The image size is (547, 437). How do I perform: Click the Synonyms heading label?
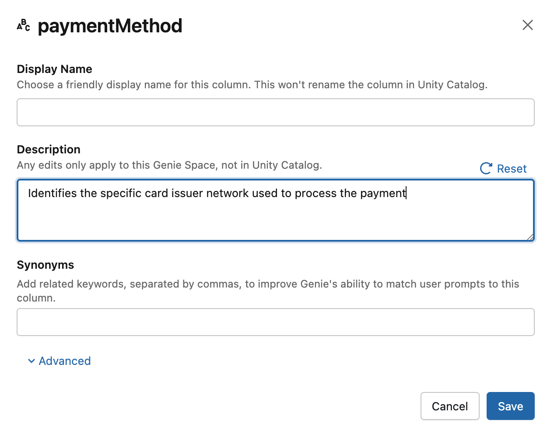point(45,265)
